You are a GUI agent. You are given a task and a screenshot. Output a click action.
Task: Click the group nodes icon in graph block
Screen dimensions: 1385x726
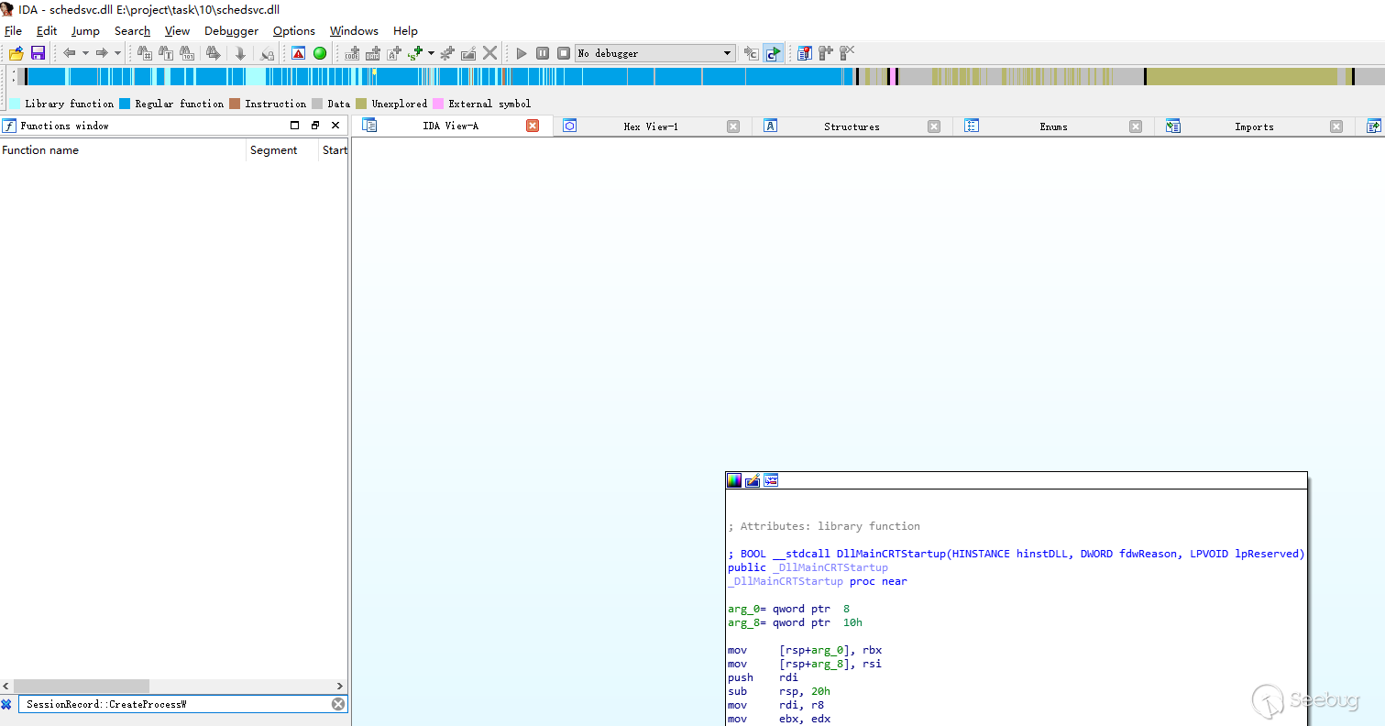[771, 480]
